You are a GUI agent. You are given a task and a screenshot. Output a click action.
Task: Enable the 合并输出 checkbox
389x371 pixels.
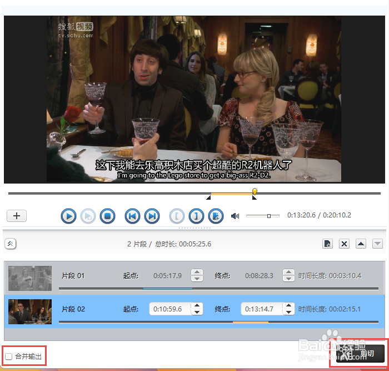[x=9, y=357]
